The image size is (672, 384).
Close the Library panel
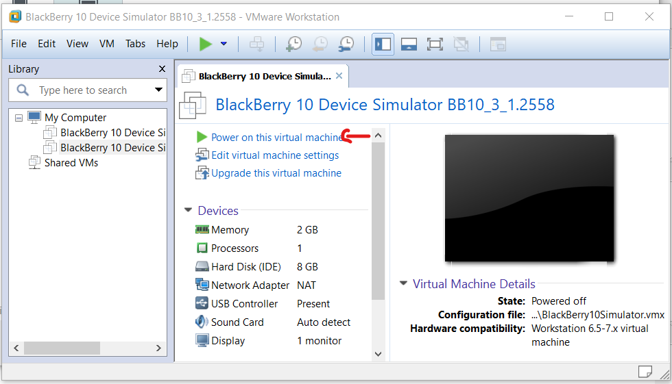coord(162,69)
